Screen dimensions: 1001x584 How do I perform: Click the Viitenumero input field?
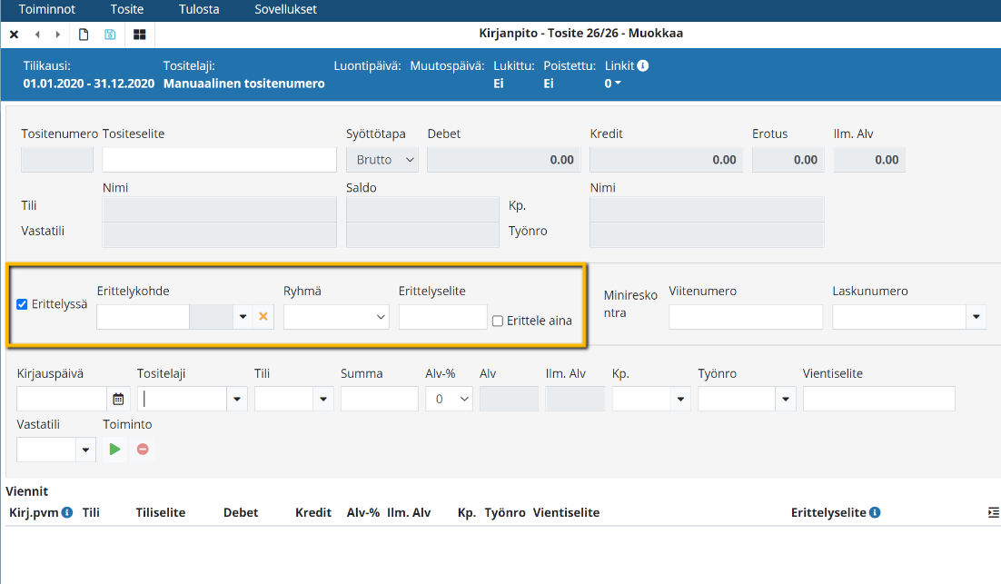[745, 317]
